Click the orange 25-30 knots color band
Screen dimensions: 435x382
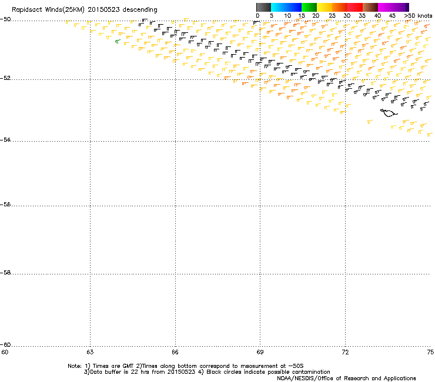[340, 7]
